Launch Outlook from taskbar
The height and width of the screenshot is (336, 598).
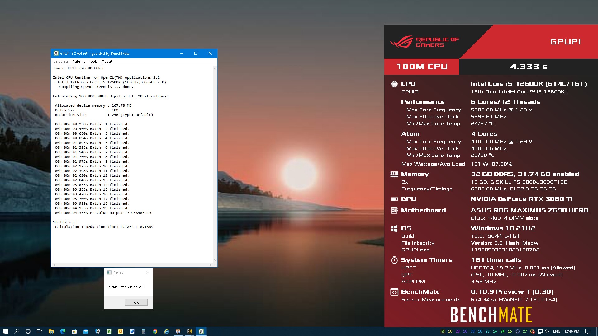pos(121,331)
